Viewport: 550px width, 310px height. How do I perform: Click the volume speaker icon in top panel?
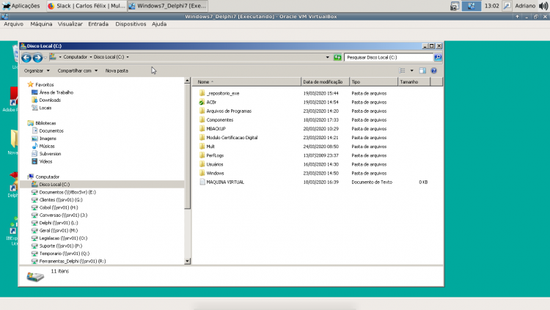(x=543, y=6)
